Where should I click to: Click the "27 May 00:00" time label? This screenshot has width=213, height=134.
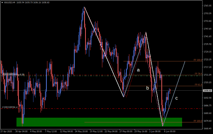(x=126, y=131)
